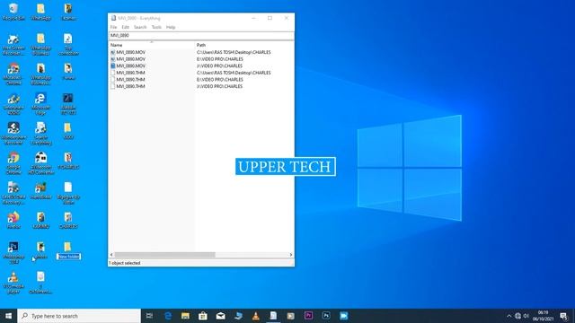Viewport: 575px width, 323px height.
Task: Open the notification center icon
Action: 564,316
